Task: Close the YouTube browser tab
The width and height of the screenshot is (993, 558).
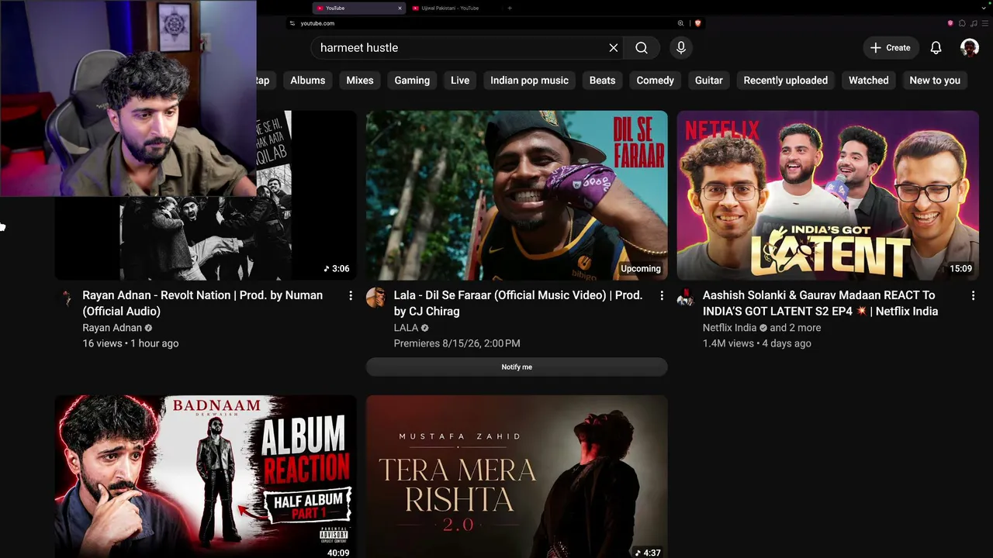Action: pos(400,8)
